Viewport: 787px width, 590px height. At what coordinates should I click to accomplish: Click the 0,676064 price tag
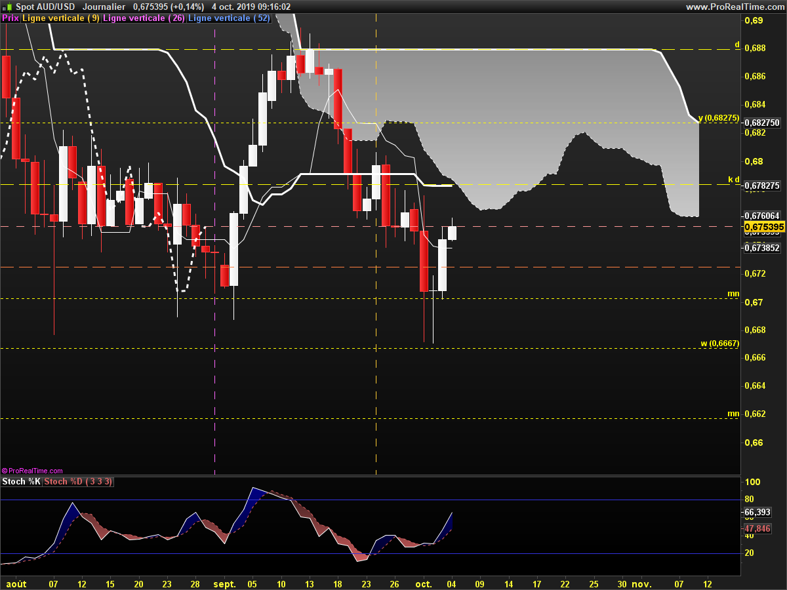point(761,216)
